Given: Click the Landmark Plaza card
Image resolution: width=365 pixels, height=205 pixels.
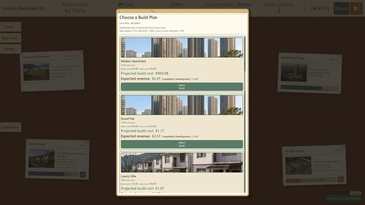Looking at the screenshot, I should [309, 73].
